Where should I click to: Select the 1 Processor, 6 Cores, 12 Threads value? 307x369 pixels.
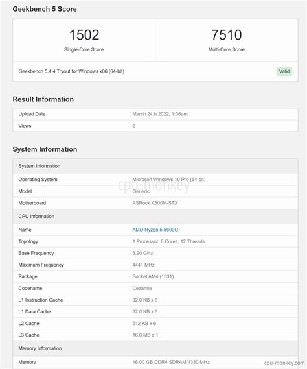pos(168,241)
